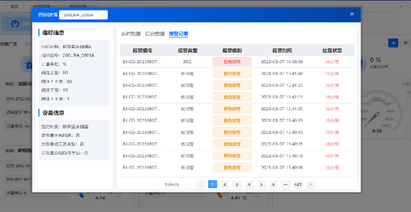Select the 报警记录 tab
Viewport: 411px width, 212px height.
(x=178, y=34)
